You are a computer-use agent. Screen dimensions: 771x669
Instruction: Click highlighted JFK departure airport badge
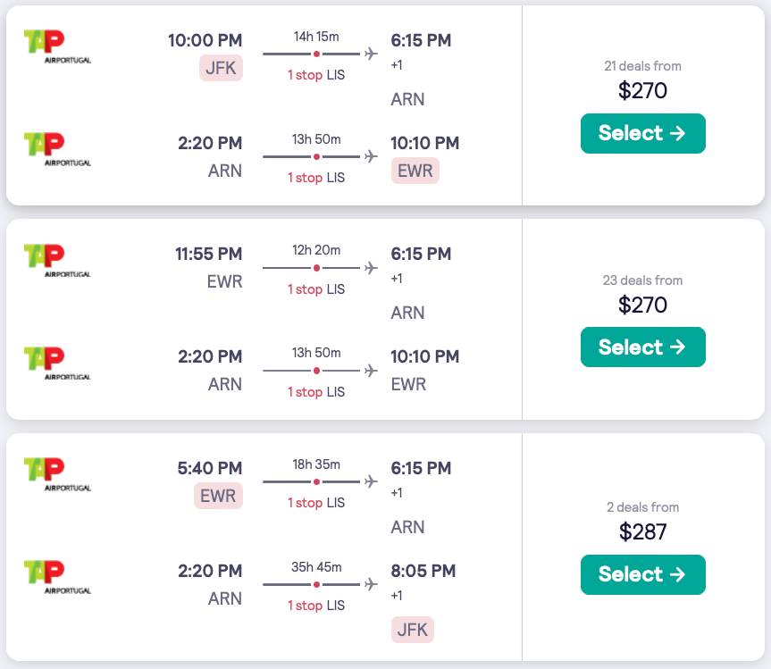(x=221, y=68)
